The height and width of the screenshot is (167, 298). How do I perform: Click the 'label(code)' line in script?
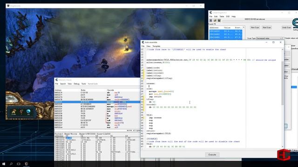tap(153, 68)
